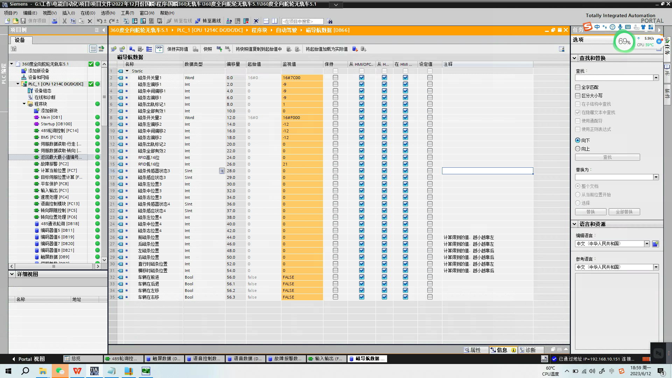Check 保持 box for 磁条开关量1
The image size is (672, 378).
(335, 78)
